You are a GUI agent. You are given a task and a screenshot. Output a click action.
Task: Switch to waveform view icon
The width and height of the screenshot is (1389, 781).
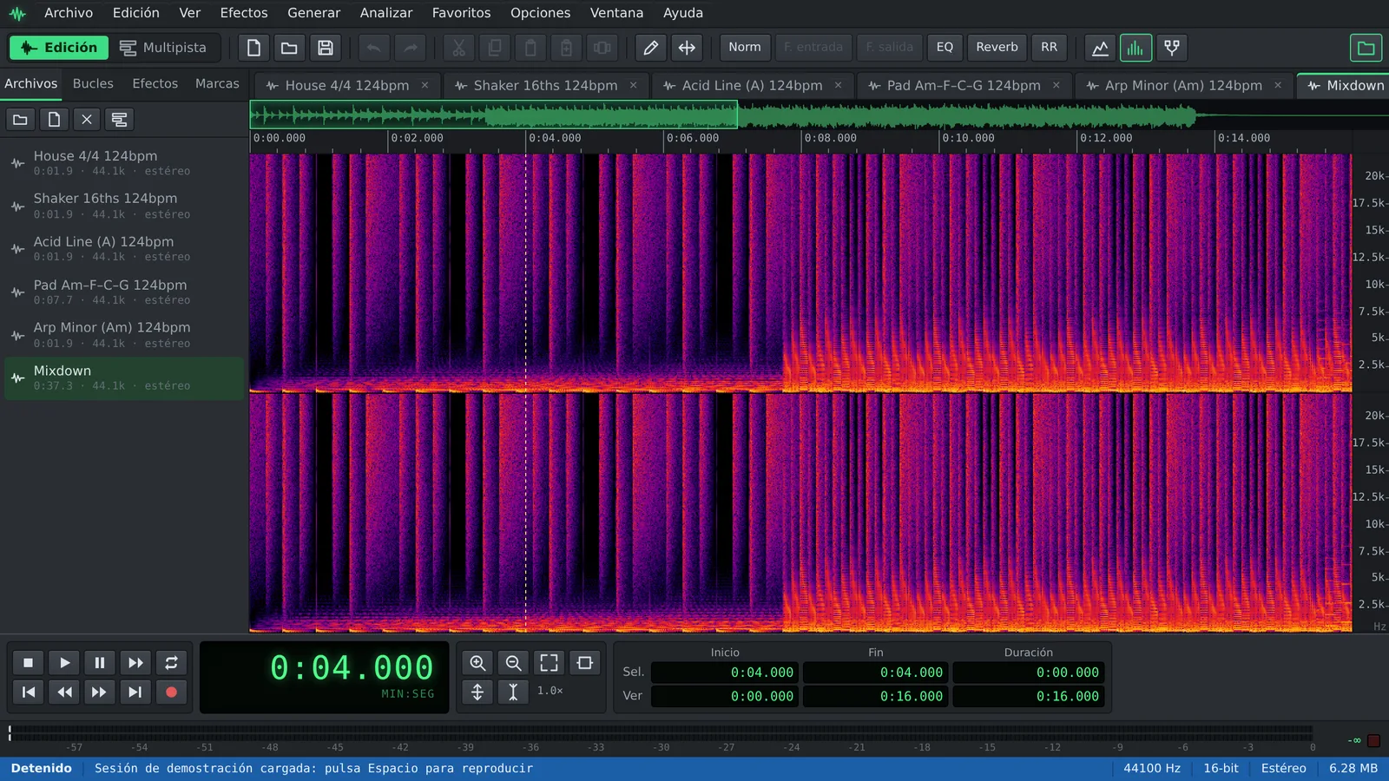(1100, 48)
